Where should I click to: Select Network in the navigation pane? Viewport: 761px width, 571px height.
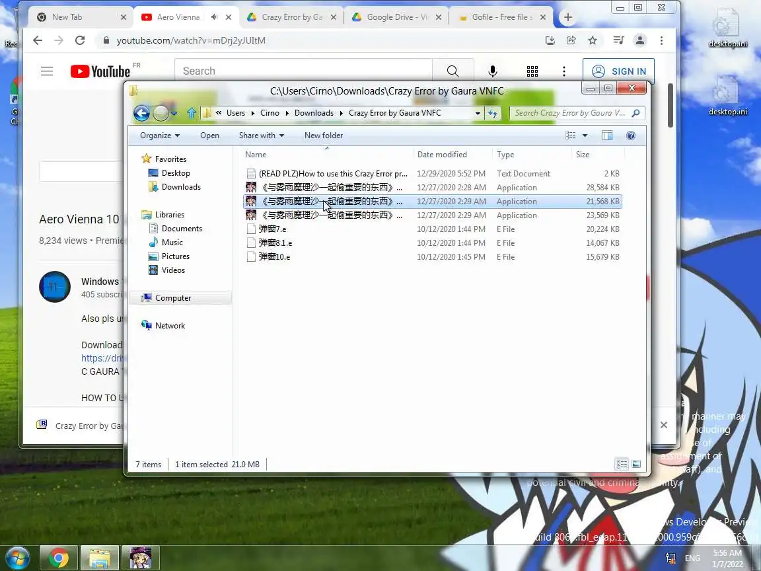pyautogui.click(x=164, y=326)
